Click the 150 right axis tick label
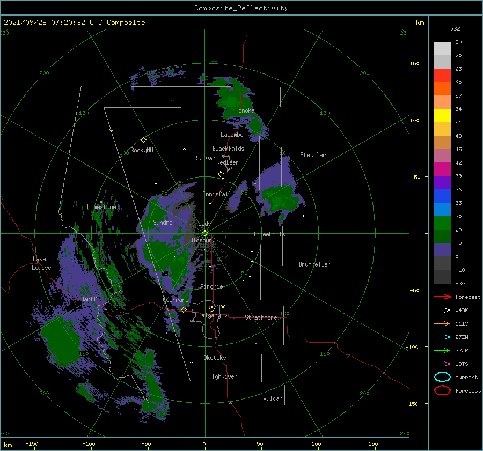This screenshot has width=483, height=451. (414, 63)
